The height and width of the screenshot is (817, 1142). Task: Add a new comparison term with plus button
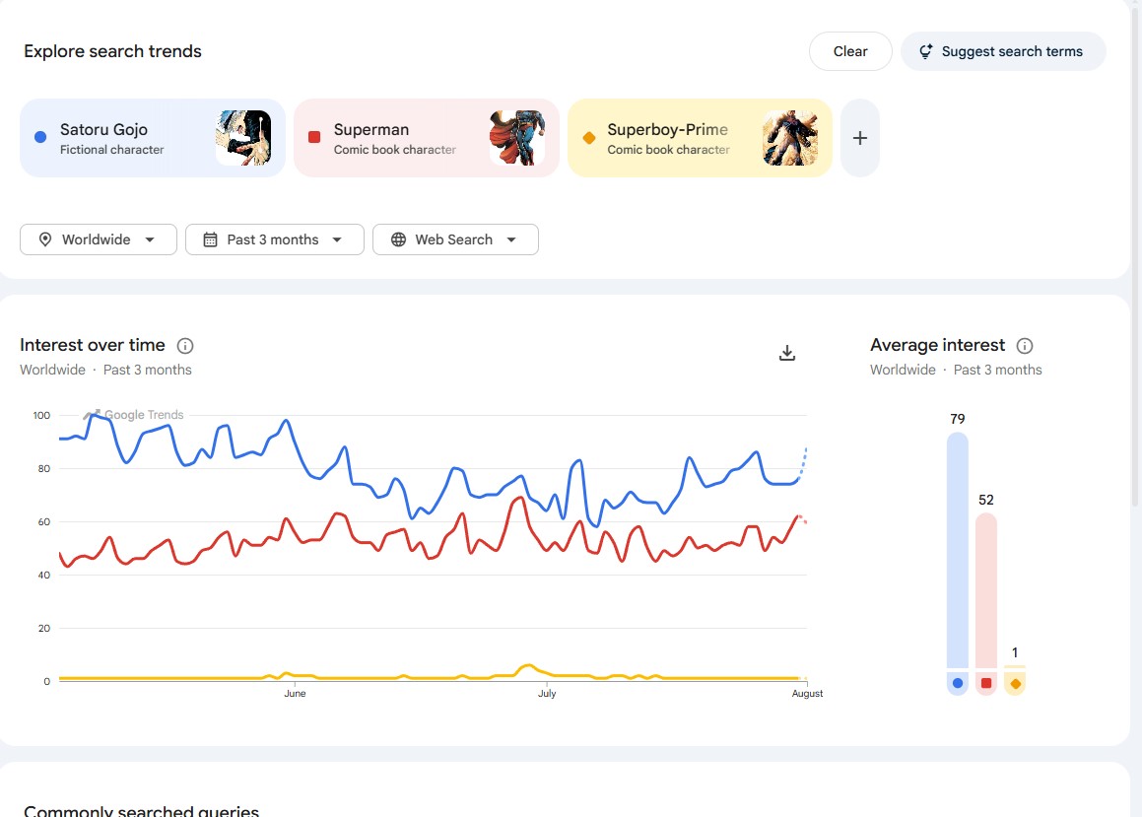tap(860, 138)
